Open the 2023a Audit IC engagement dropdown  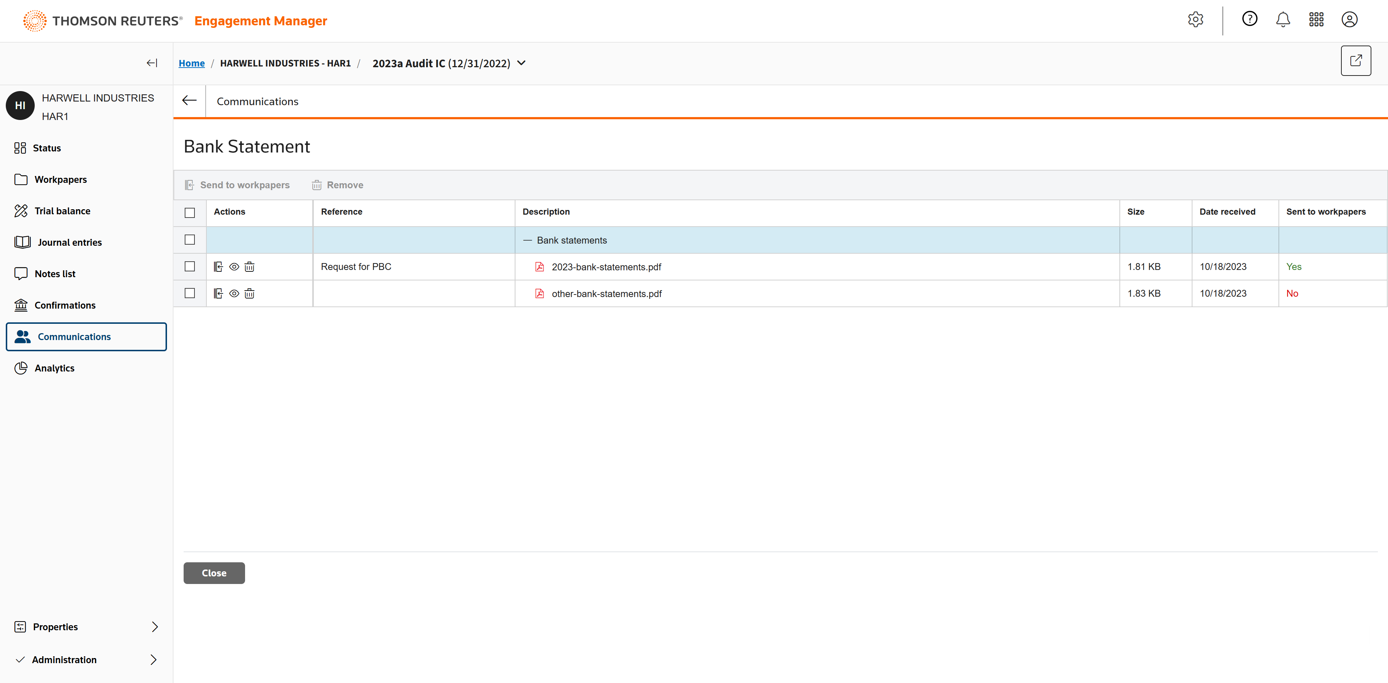(521, 63)
